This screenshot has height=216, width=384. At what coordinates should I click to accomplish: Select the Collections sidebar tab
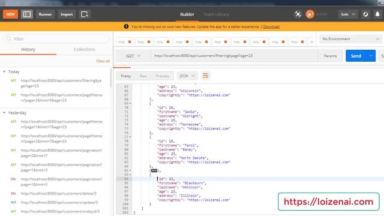85,49
